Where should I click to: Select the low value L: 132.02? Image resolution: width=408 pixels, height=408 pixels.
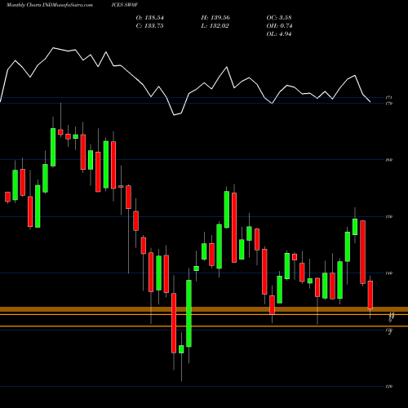pyautogui.click(x=215, y=26)
